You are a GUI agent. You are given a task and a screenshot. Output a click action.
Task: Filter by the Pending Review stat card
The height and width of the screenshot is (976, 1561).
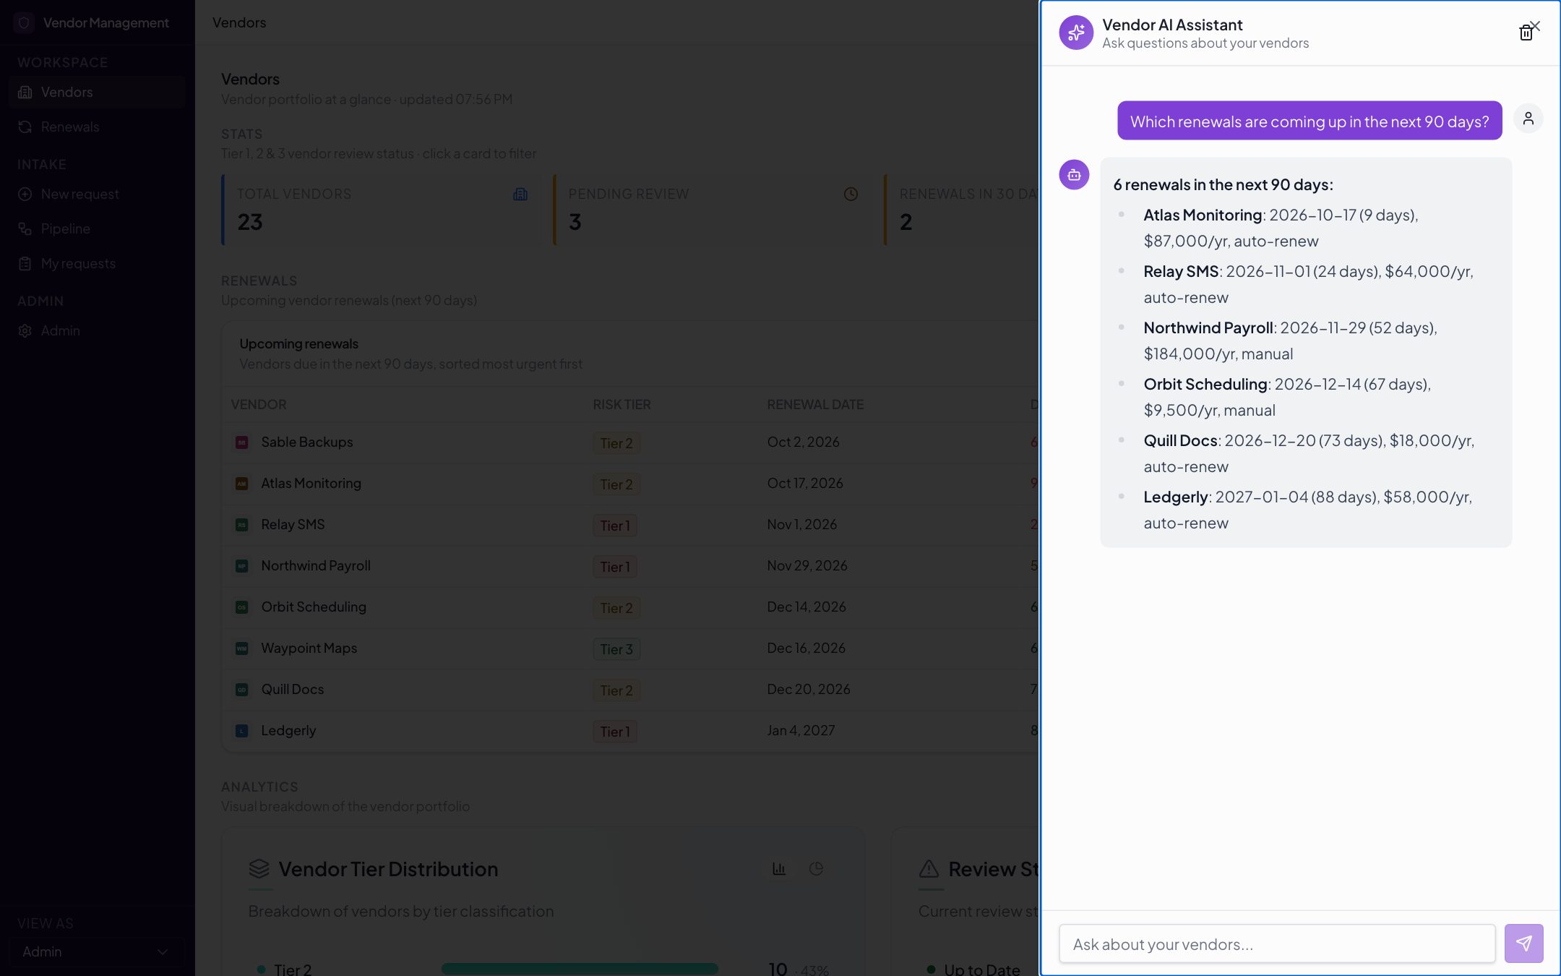[x=713, y=210]
